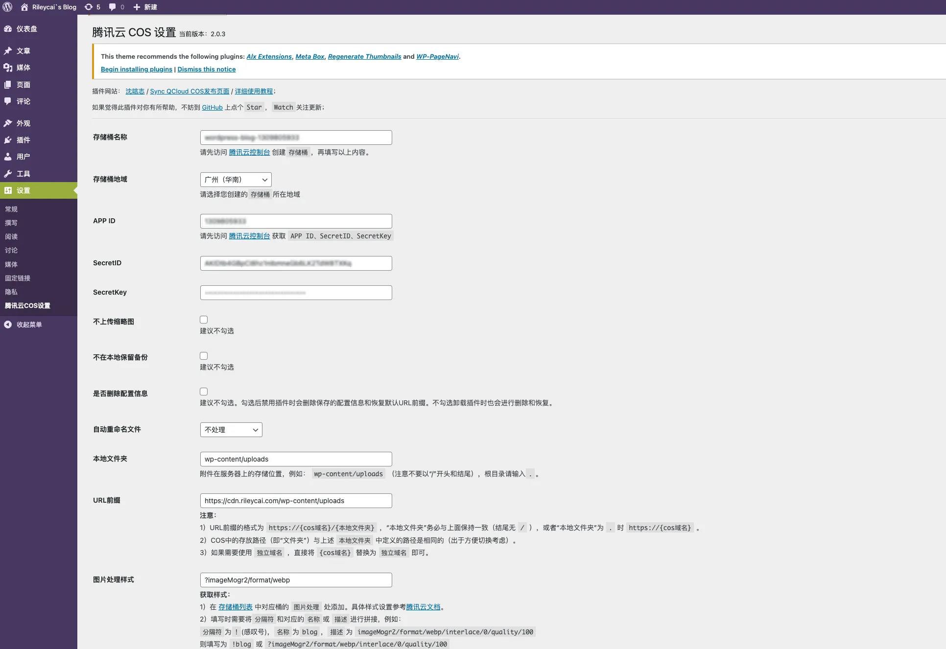The width and height of the screenshot is (946, 649).
Task: Toggle the 不上传缩略图 checkbox
Action: [204, 320]
